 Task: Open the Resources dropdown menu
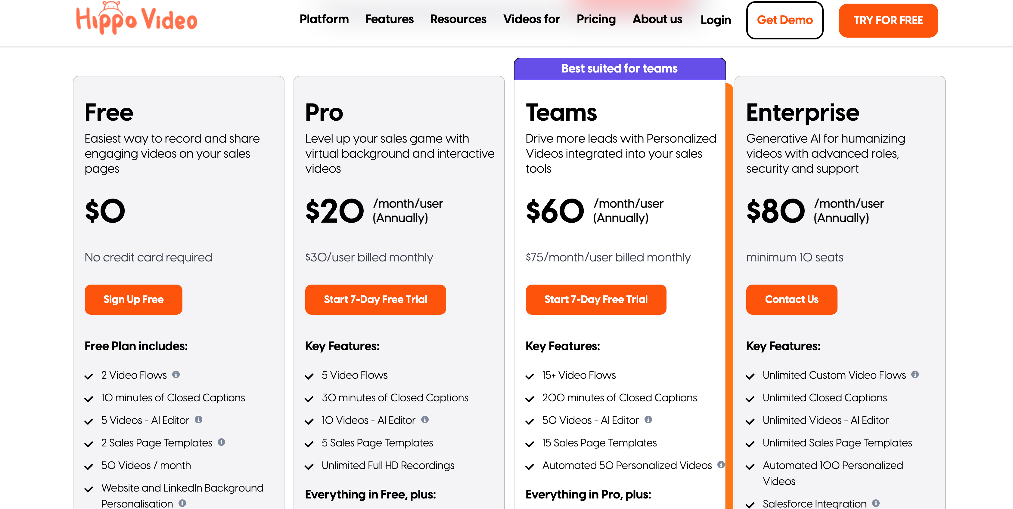click(458, 19)
